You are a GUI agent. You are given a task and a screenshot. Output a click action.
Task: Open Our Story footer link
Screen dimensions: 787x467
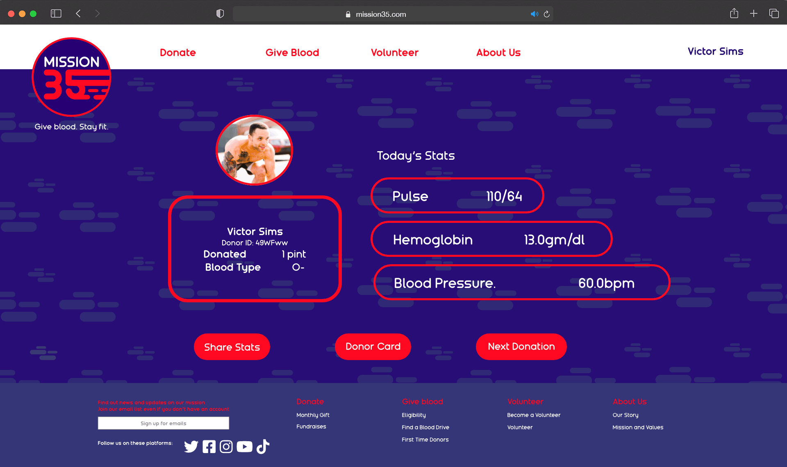pos(626,415)
